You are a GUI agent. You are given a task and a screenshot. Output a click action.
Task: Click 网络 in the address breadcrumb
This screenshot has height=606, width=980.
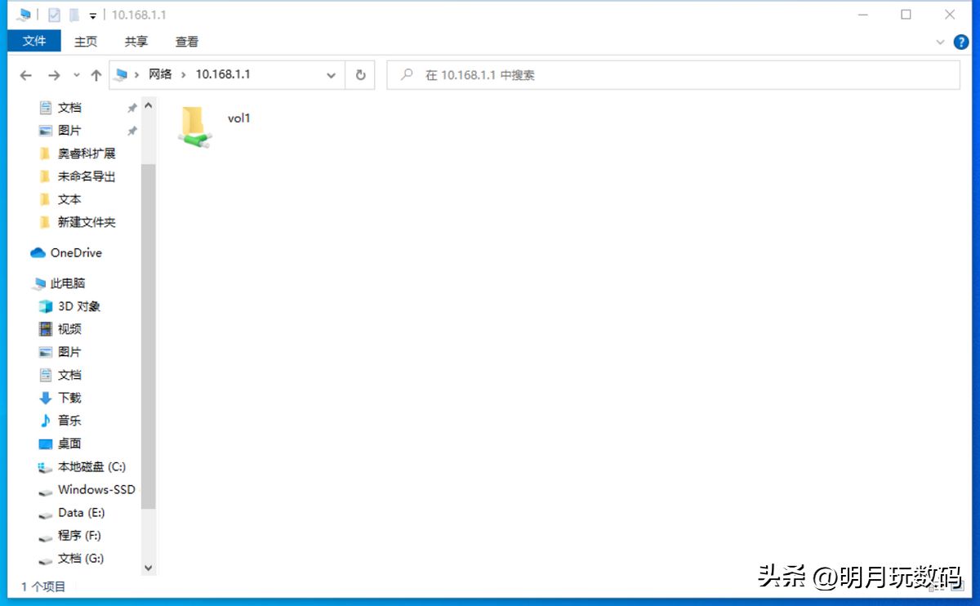coord(160,74)
